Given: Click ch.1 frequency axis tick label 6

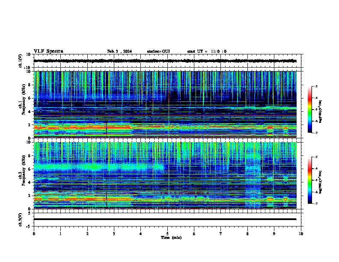Looking at the screenshot, I should [x=30, y=98].
